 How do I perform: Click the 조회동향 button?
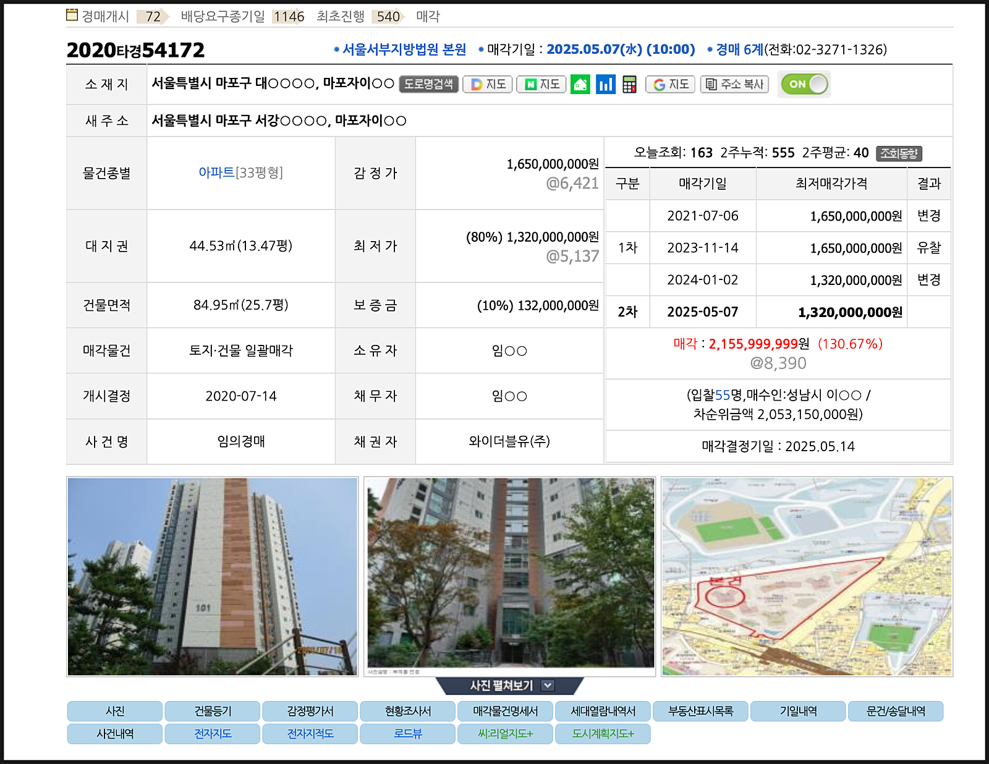(899, 153)
